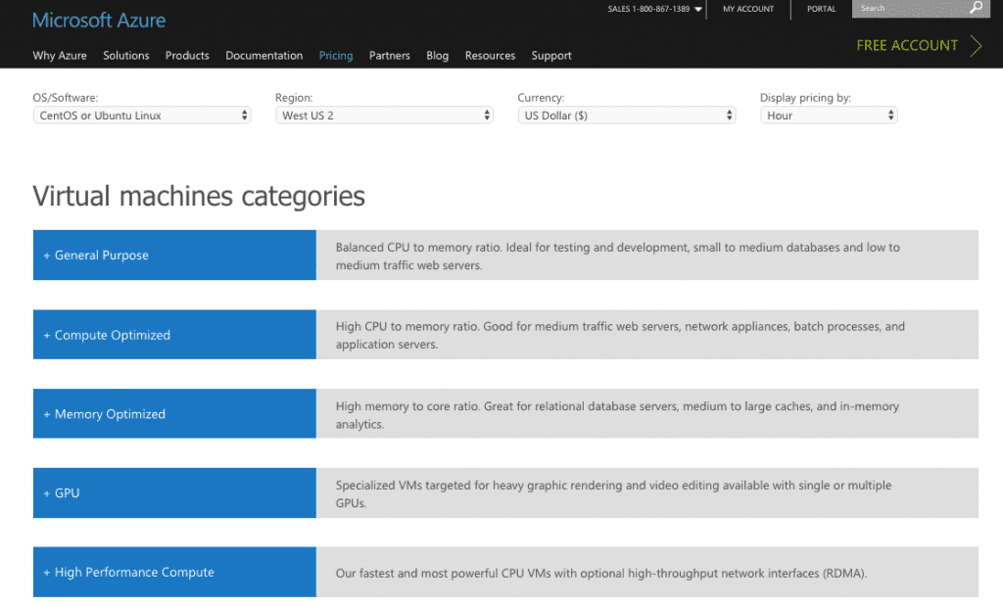Open the Partners nav item
Screen dimensions: 1003x607
pyautogui.click(x=390, y=56)
